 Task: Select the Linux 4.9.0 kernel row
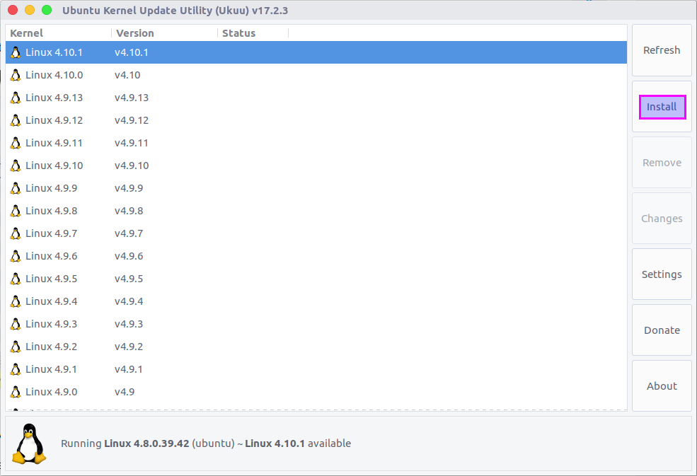pyautogui.click(x=316, y=392)
